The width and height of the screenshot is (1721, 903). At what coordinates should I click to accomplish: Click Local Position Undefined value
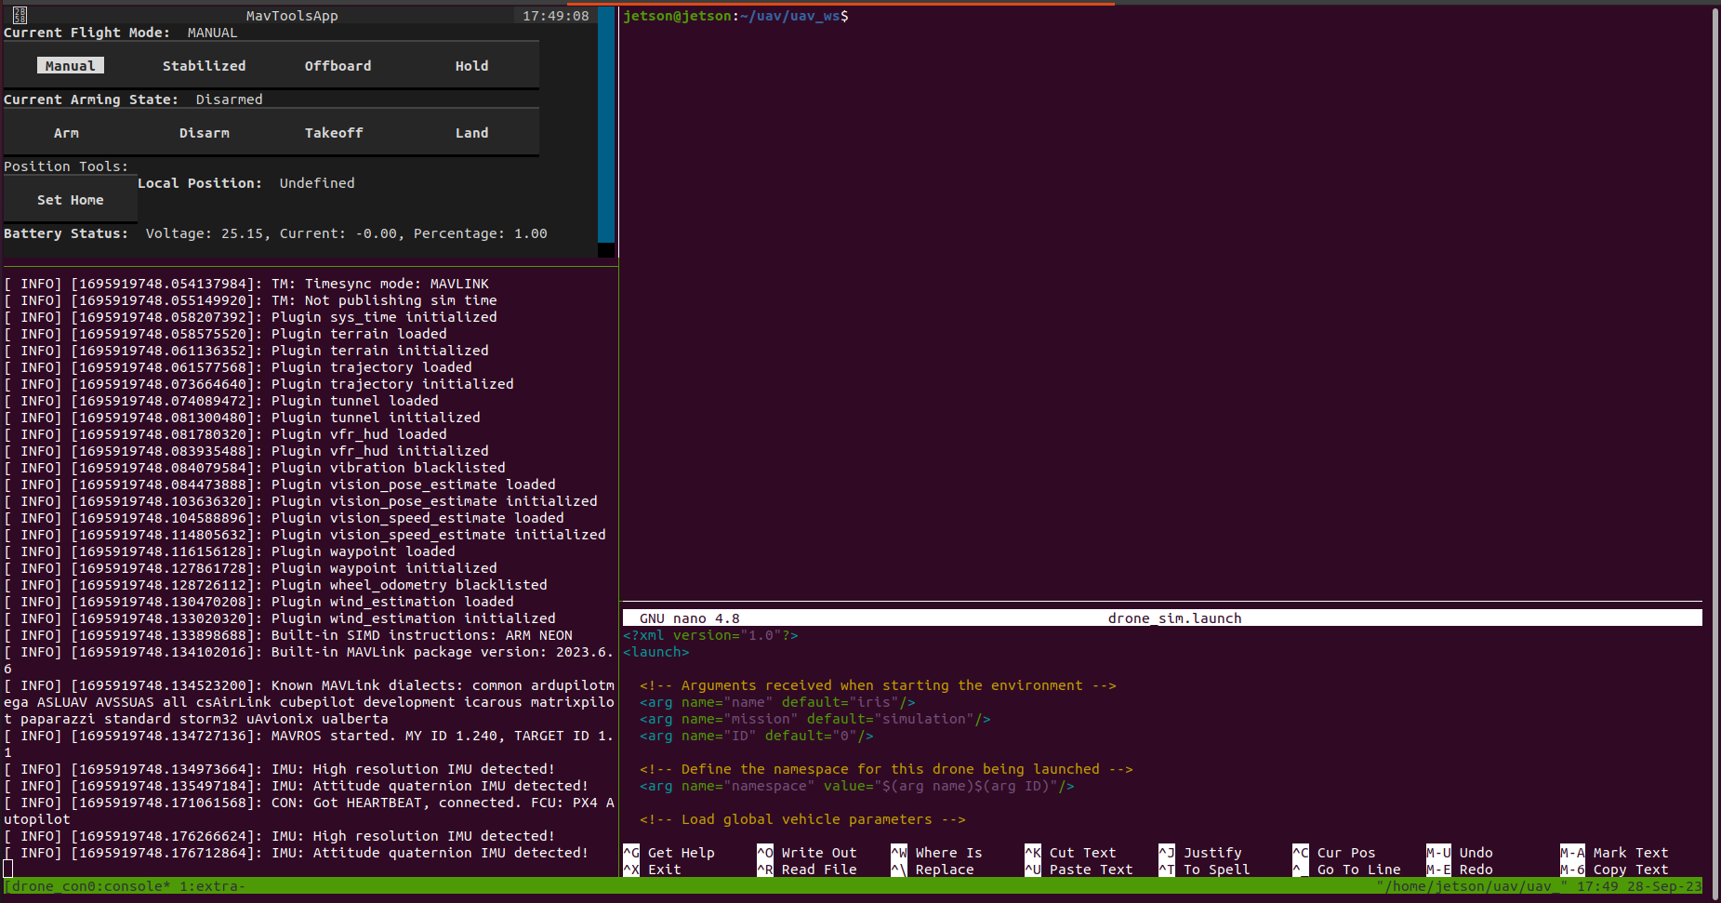tap(317, 183)
